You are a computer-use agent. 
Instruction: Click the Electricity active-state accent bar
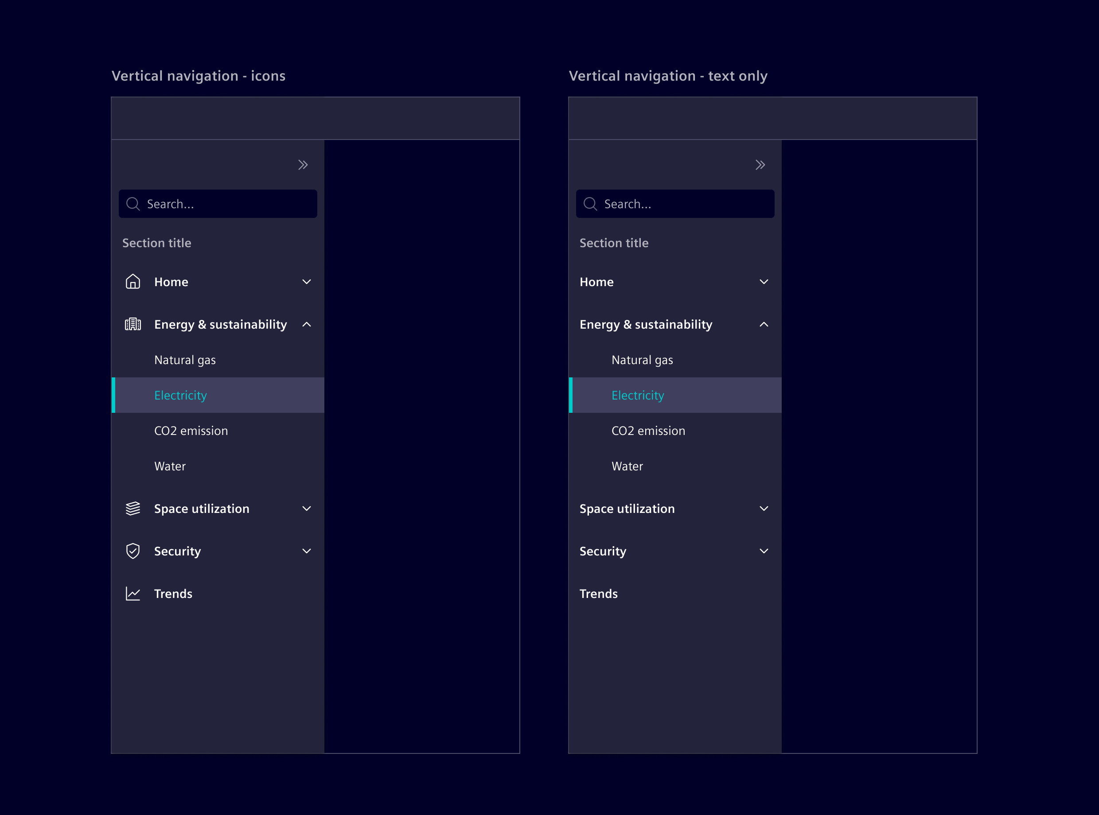click(113, 395)
